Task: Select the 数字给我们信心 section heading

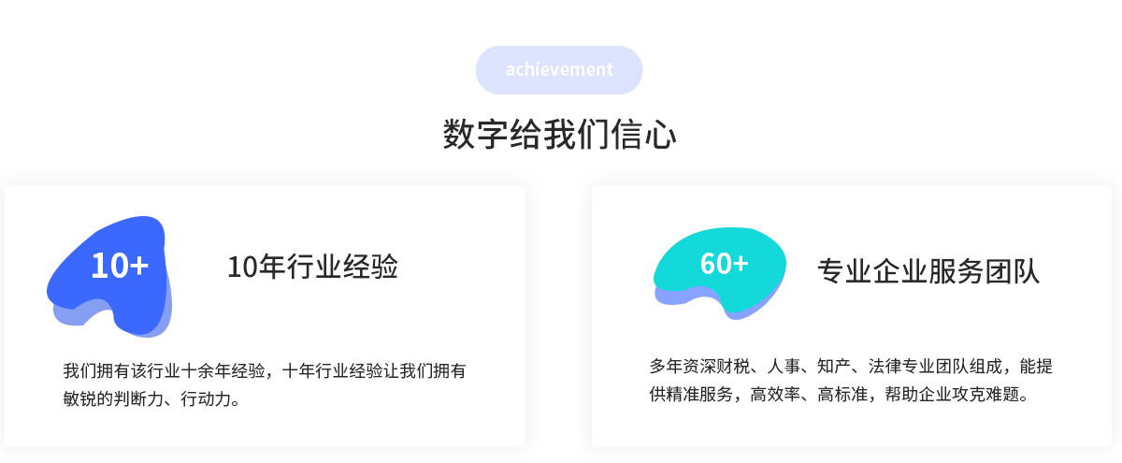Action: coord(559,136)
